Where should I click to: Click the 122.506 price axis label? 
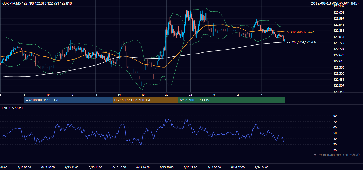[339, 73]
